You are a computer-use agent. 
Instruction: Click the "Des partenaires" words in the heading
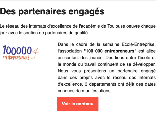(x=33, y=12)
